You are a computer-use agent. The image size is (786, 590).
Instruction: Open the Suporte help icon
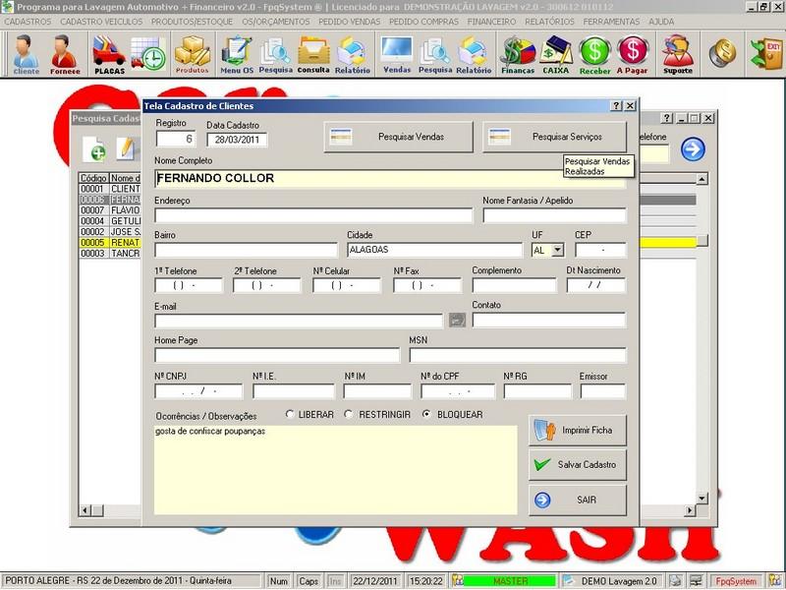point(678,54)
